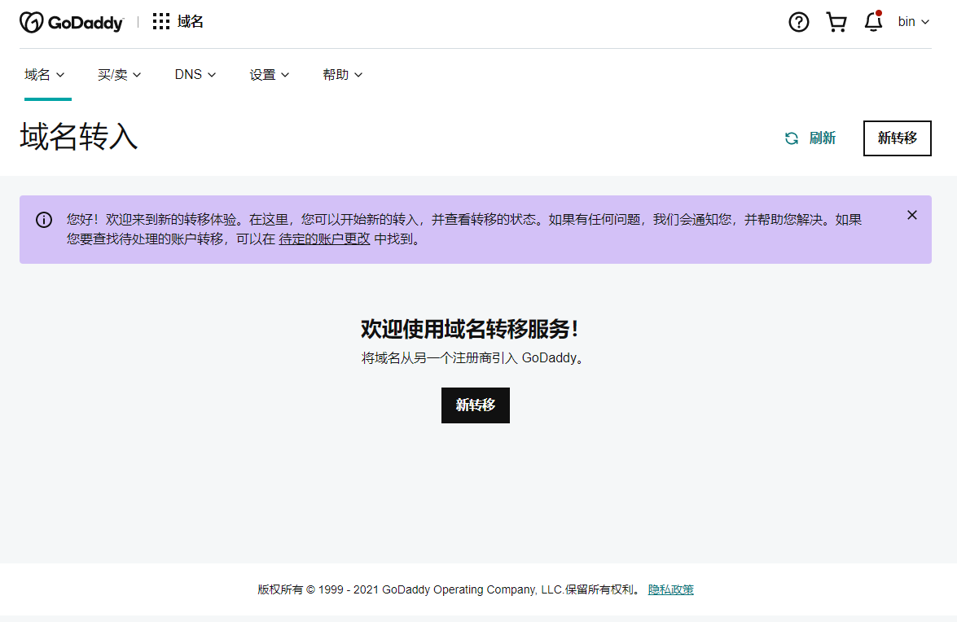The height and width of the screenshot is (622, 957).
Task: Open the 设置 menu
Action: point(269,74)
